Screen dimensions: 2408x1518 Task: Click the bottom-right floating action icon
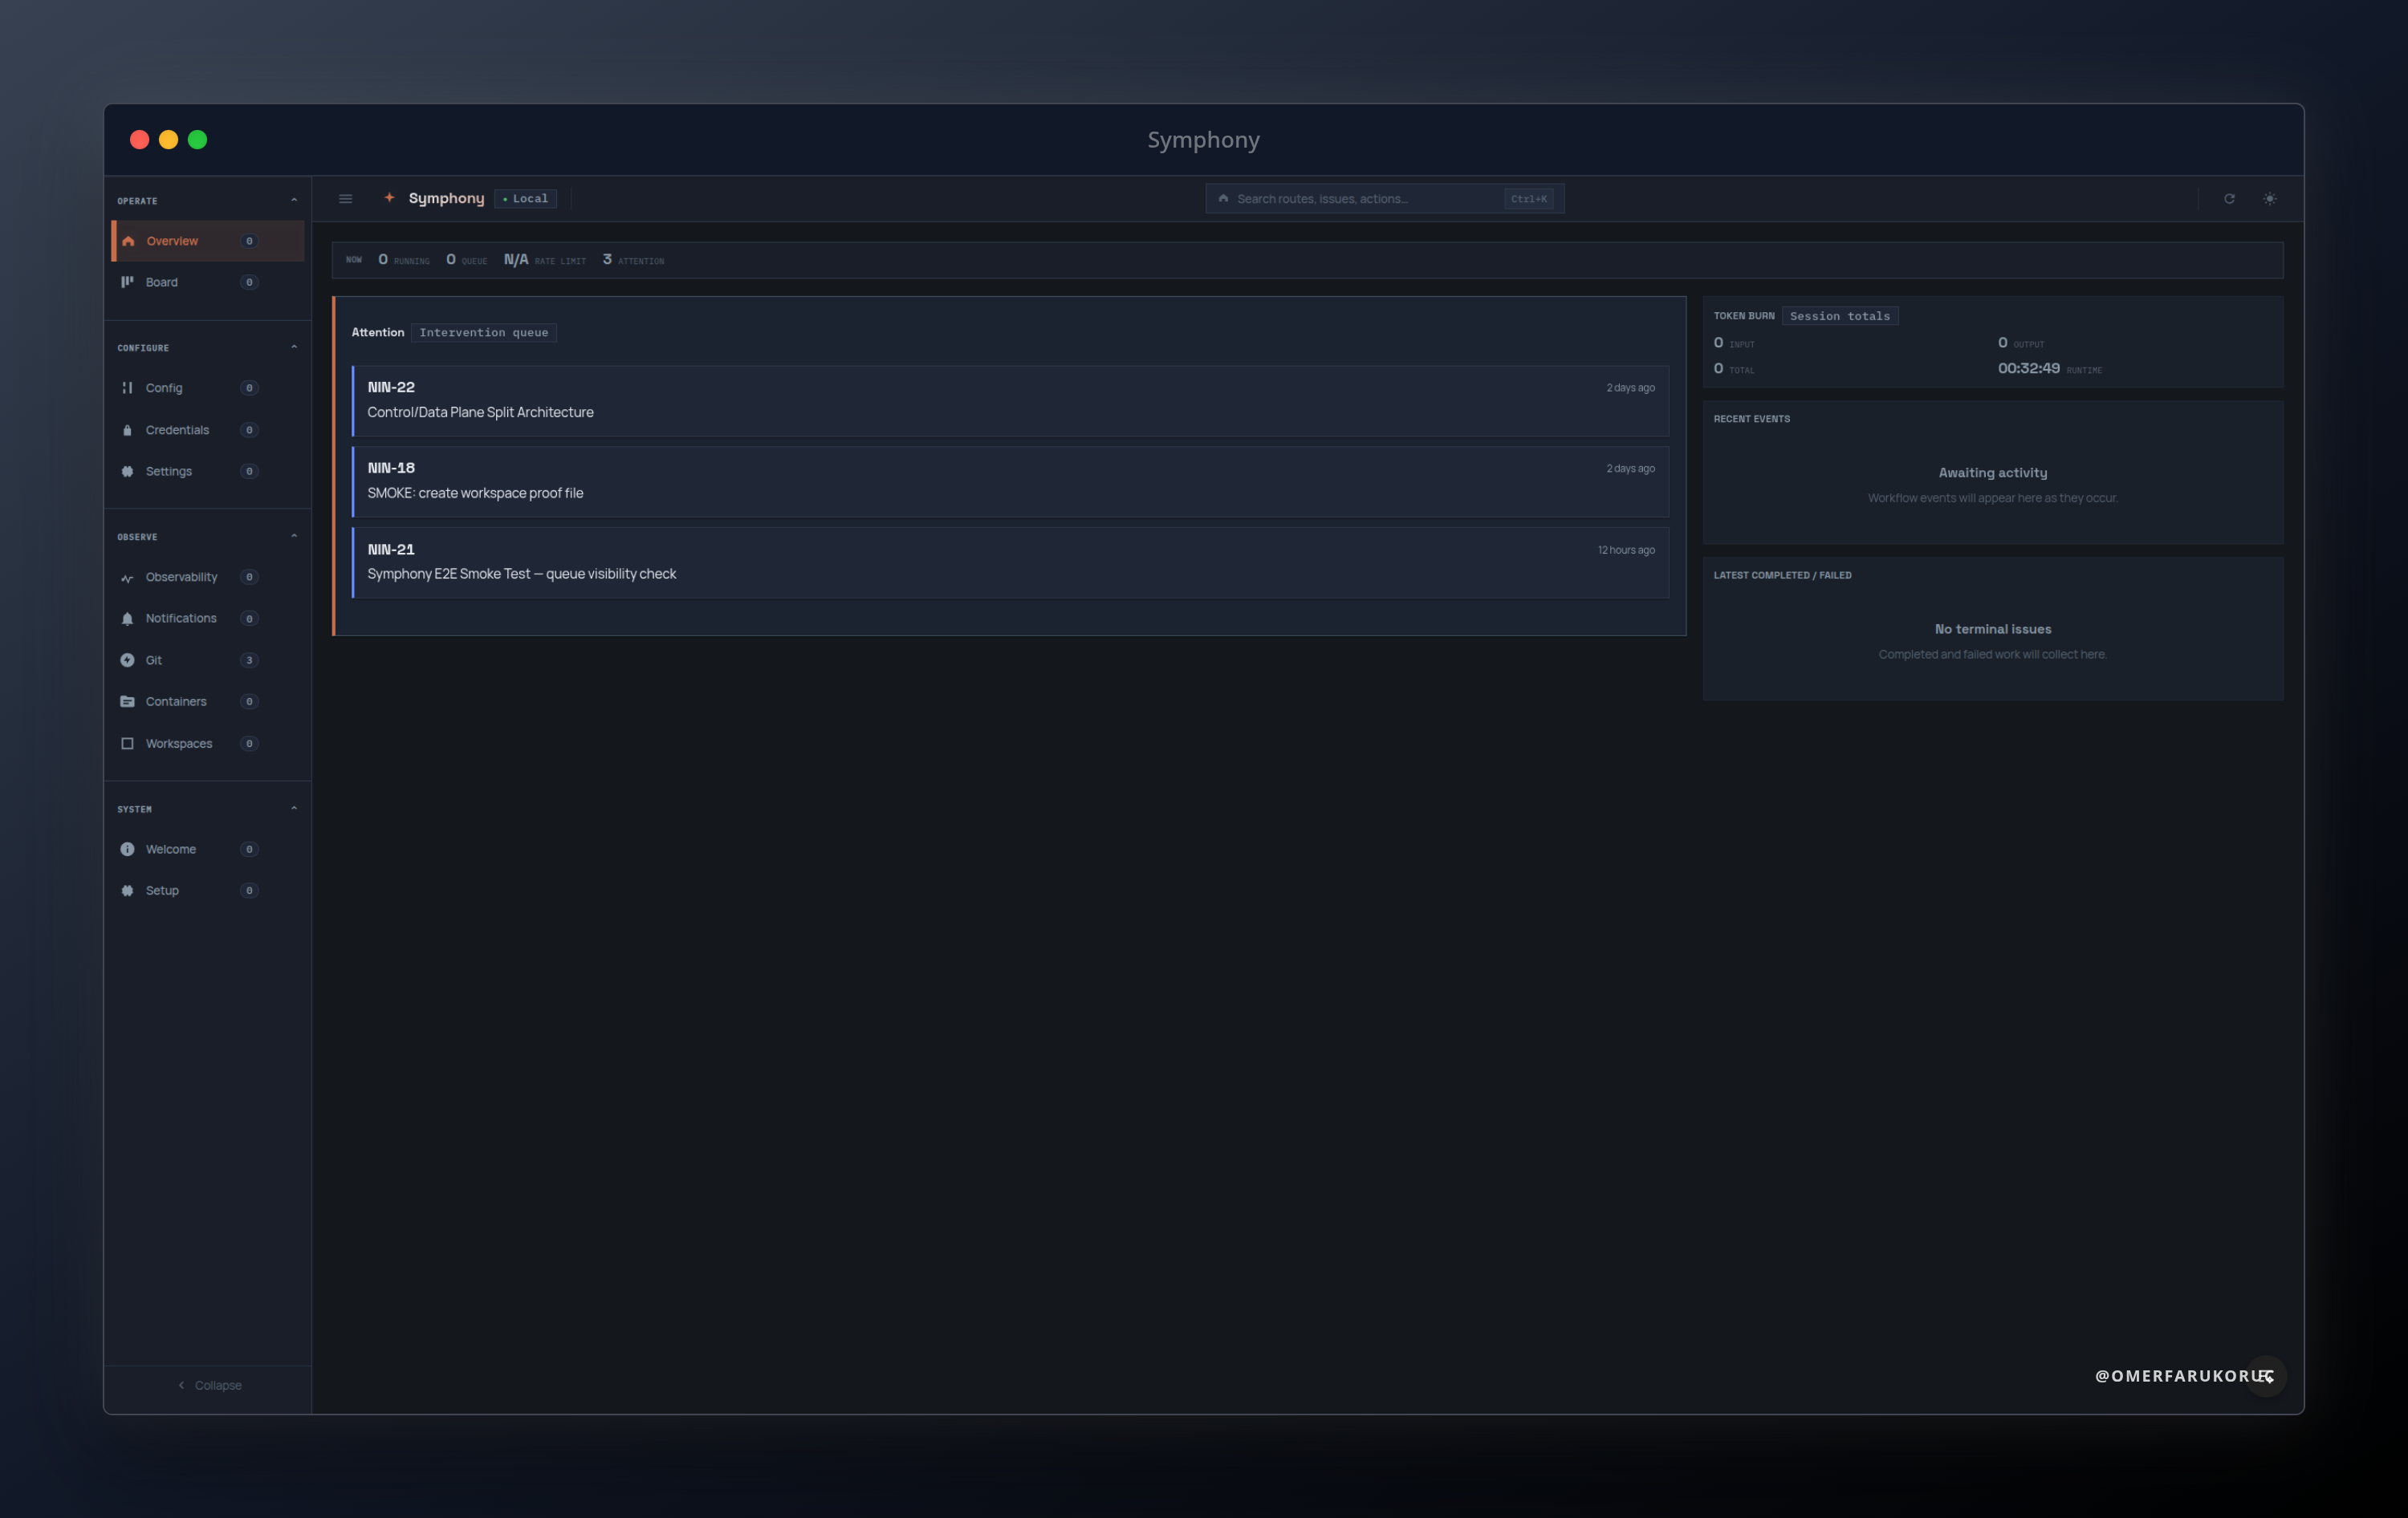[x=2266, y=1376]
